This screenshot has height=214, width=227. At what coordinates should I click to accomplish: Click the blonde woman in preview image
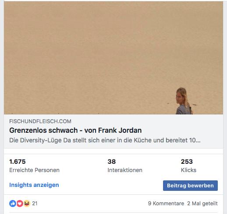click(183, 101)
